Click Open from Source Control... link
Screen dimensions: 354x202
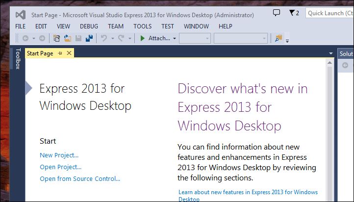tap(80, 178)
